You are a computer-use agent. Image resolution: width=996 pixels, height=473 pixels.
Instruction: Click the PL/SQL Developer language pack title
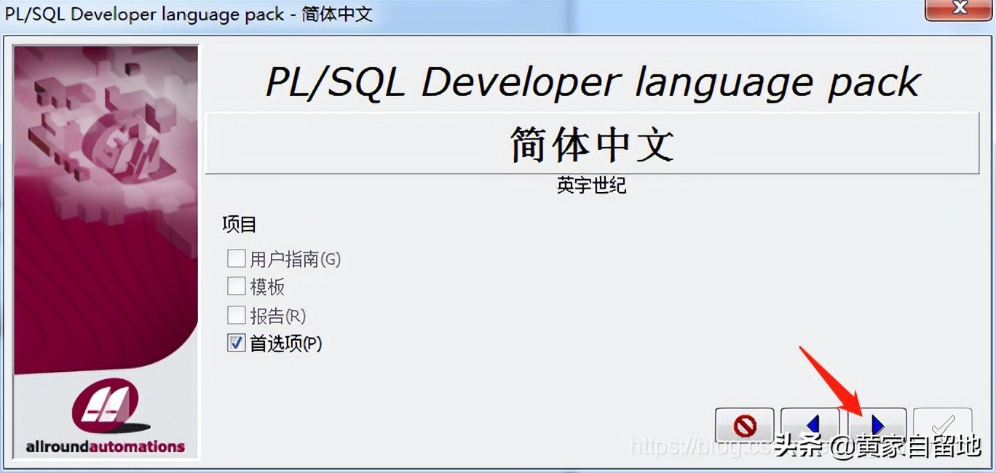593,82
